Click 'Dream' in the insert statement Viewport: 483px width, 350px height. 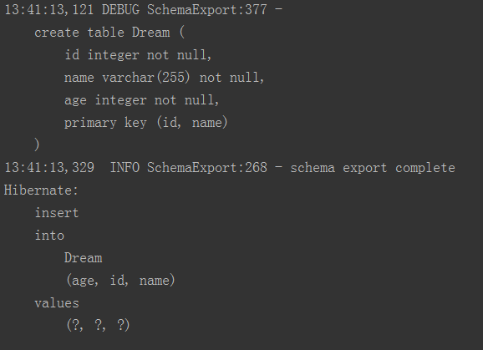tap(84, 258)
